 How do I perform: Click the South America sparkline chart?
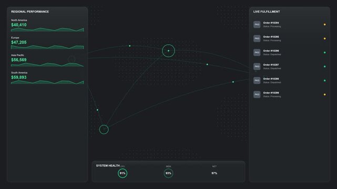click(x=47, y=82)
